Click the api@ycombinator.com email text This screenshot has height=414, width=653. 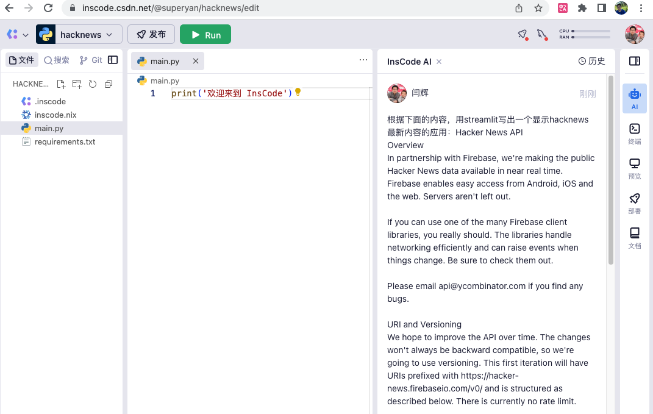point(482,286)
